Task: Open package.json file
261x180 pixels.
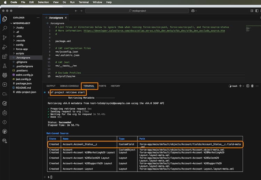Action: pos(24,83)
